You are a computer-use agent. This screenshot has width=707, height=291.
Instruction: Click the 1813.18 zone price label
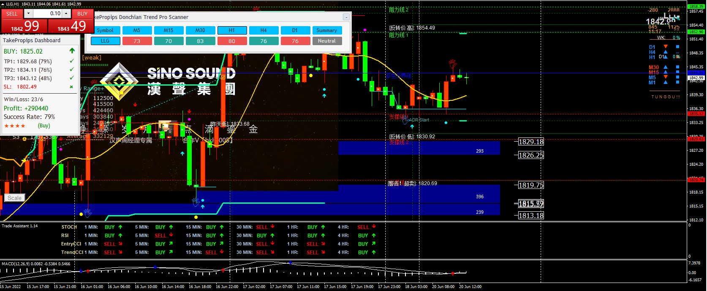pos(531,216)
